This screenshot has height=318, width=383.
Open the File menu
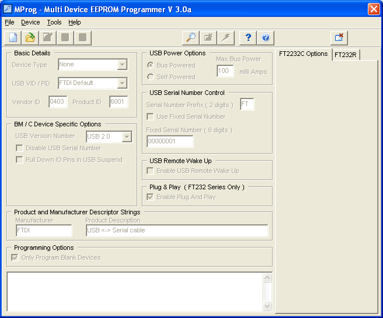[x=9, y=22]
